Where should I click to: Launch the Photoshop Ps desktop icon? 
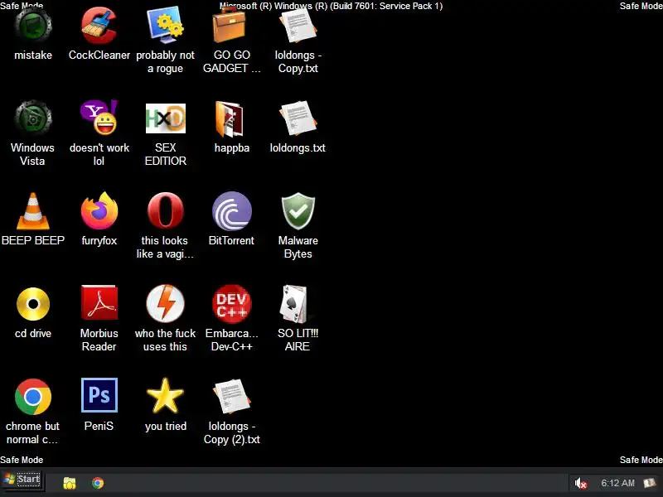tap(99, 395)
